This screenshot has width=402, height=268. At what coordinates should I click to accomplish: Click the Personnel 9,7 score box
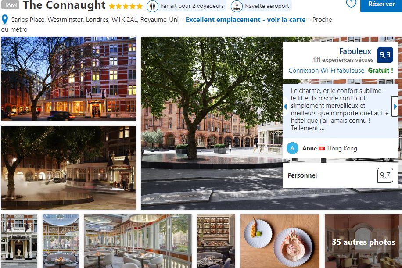click(x=340, y=175)
